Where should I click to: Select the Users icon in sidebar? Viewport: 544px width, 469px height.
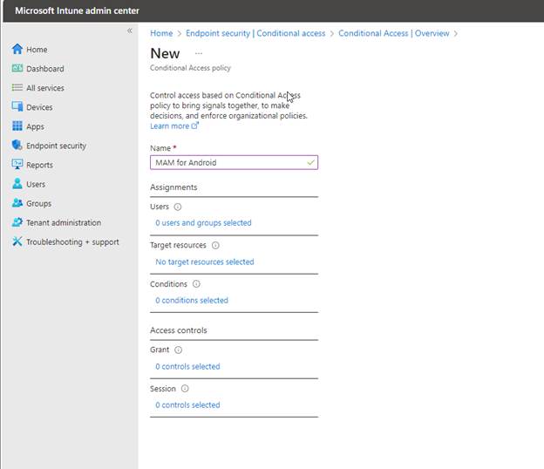[17, 184]
